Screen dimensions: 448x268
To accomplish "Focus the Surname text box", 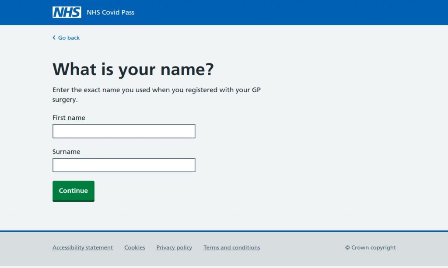I will 124,165.
